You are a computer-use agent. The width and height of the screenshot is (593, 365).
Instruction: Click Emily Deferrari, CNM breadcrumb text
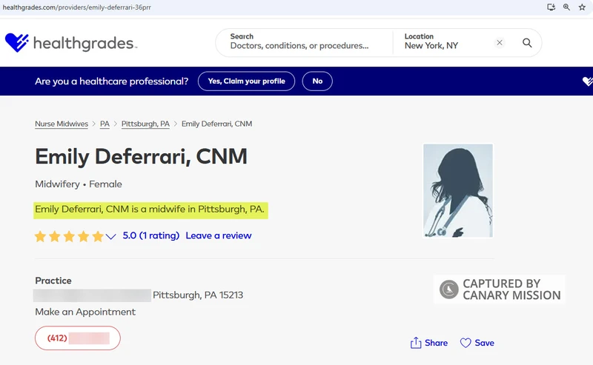coord(216,124)
